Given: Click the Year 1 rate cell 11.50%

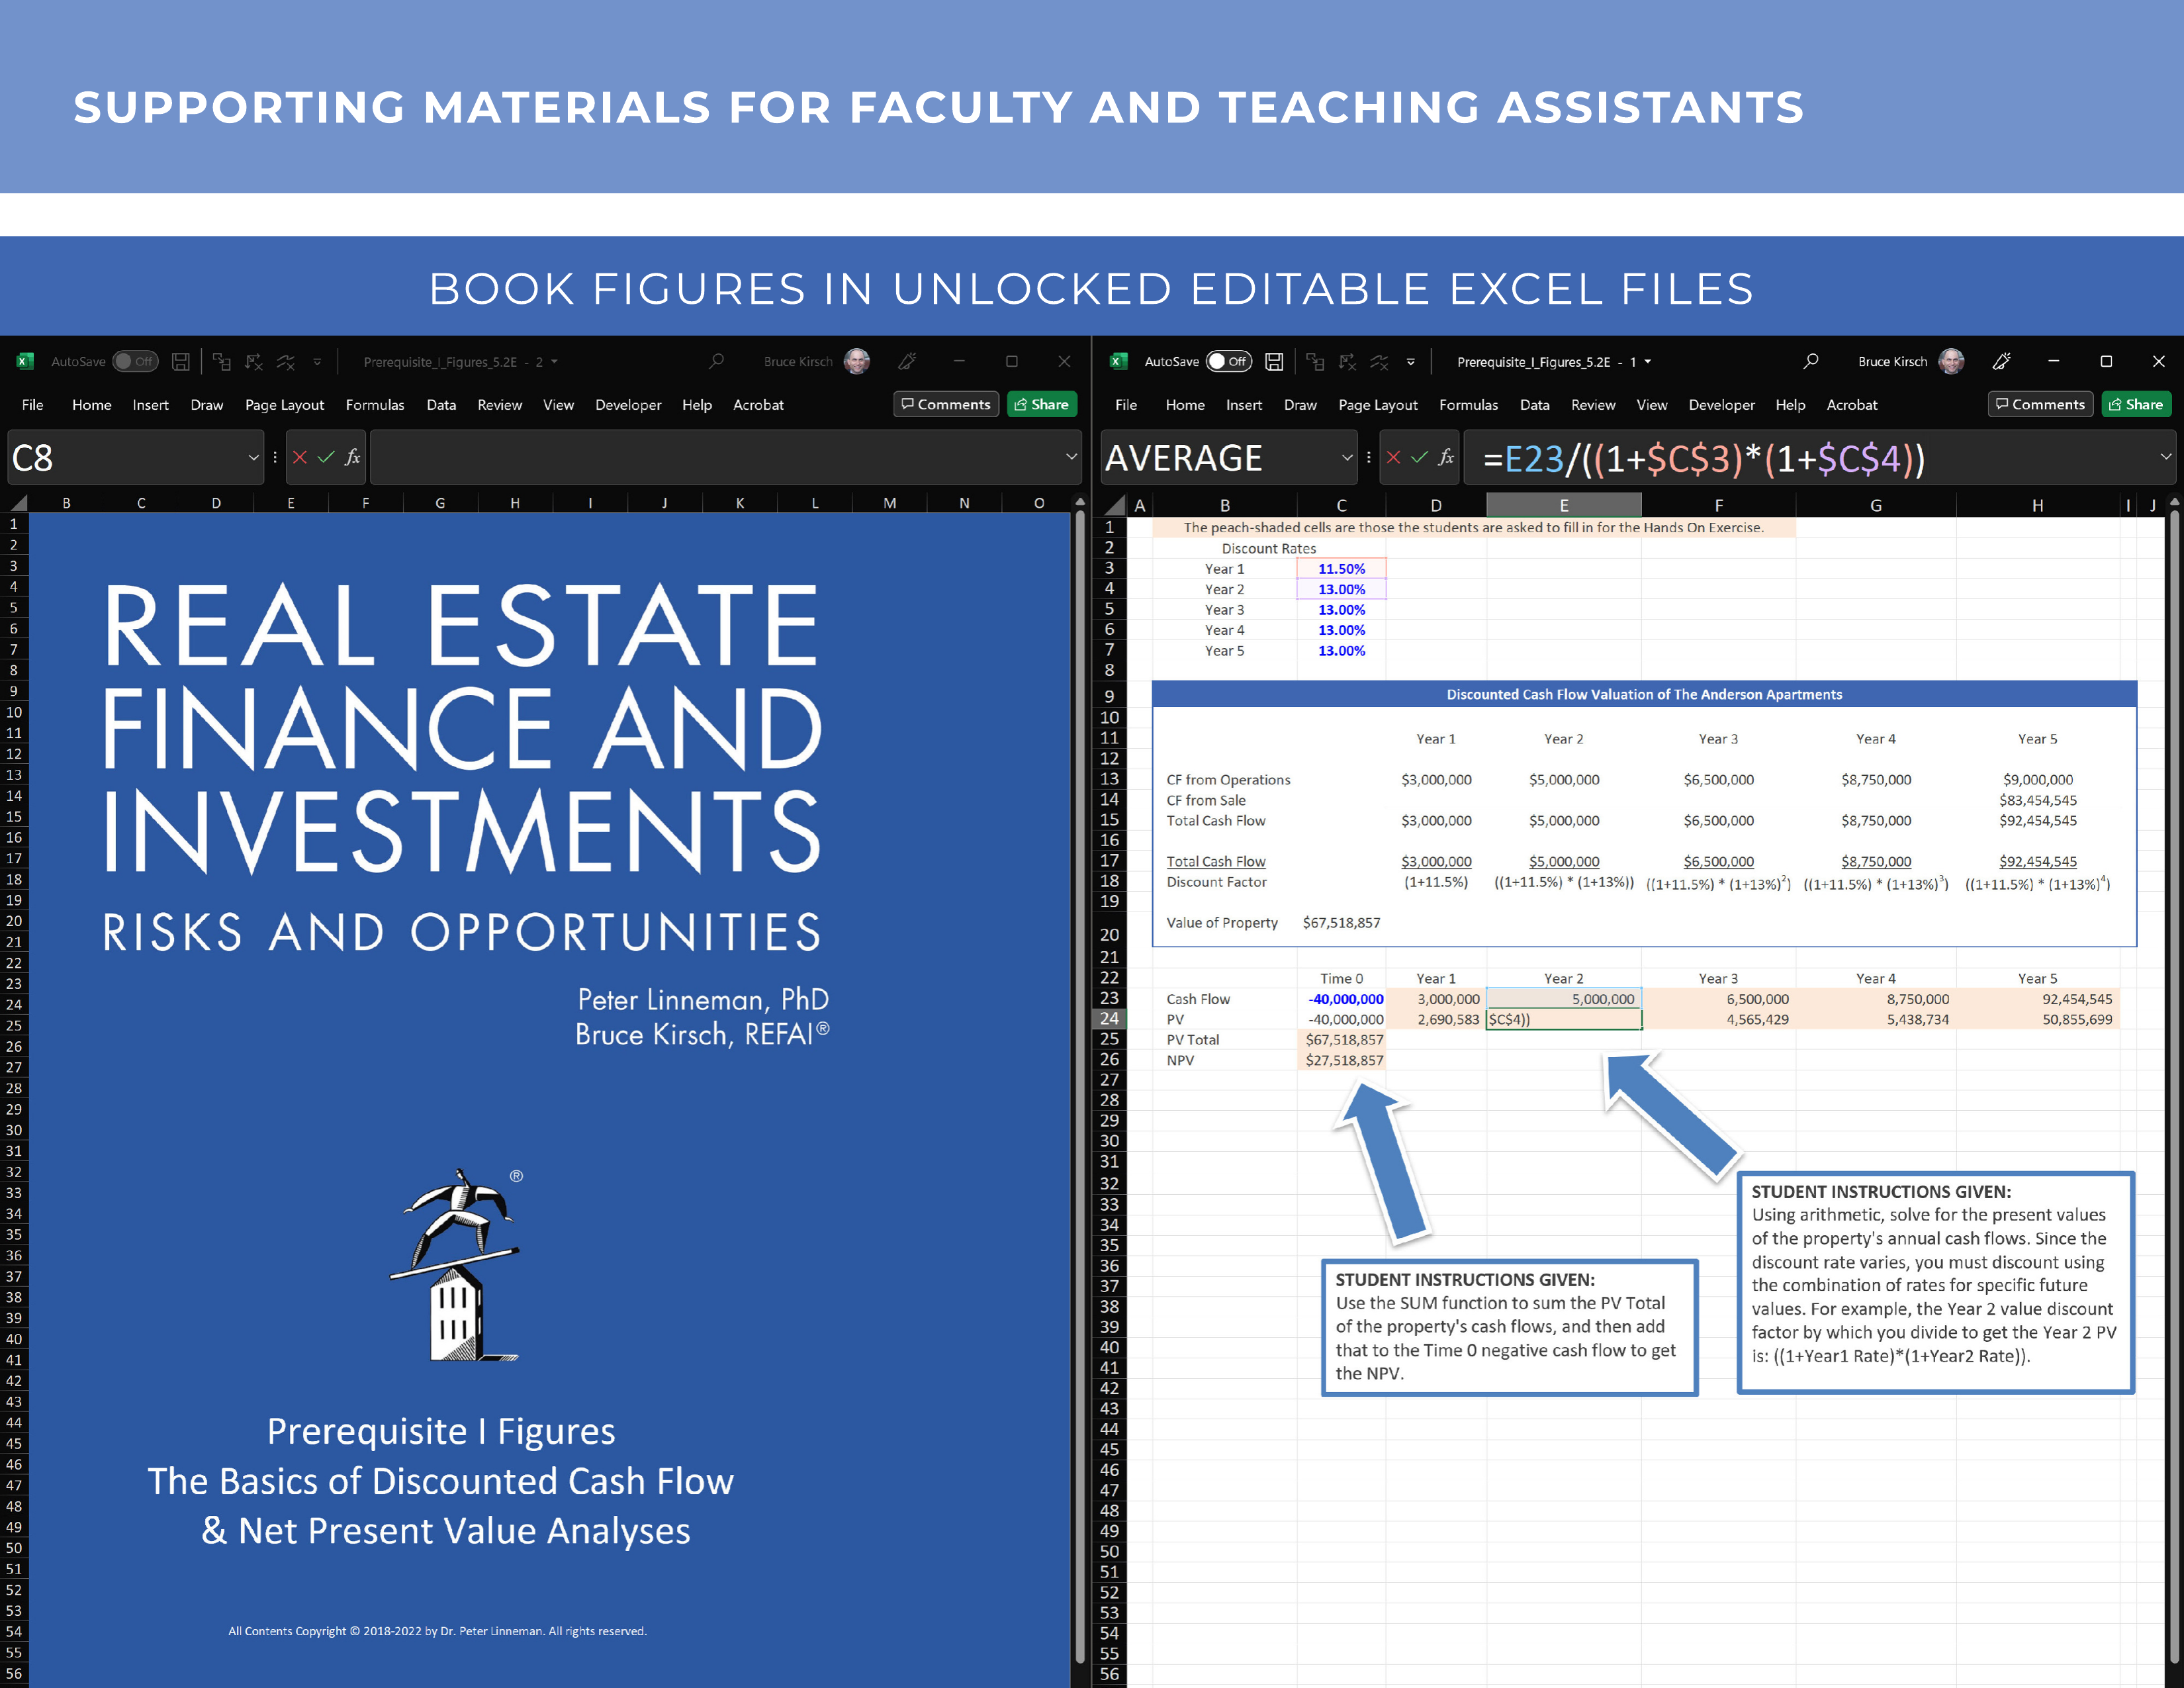Looking at the screenshot, I should pyautogui.click(x=1341, y=569).
